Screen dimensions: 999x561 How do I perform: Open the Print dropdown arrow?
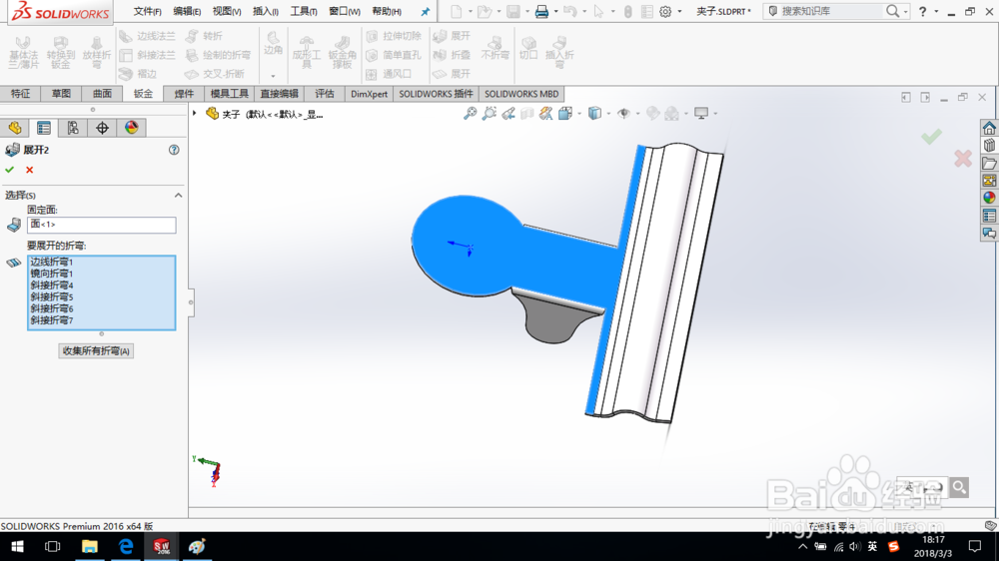click(x=555, y=12)
